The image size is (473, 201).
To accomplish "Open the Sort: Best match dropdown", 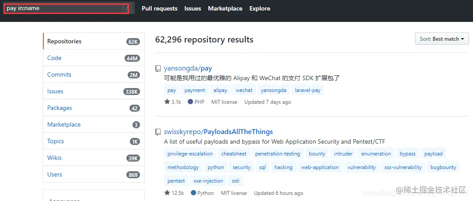I will click(x=442, y=39).
